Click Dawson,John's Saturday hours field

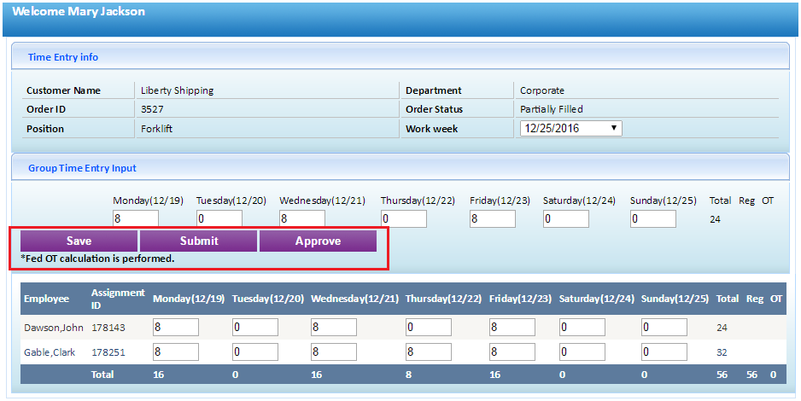(x=582, y=327)
